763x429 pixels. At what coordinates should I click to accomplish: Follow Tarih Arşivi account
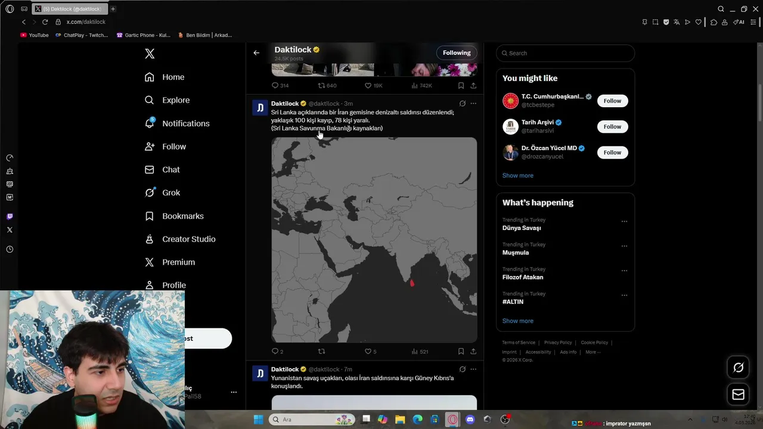tap(612, 126)
